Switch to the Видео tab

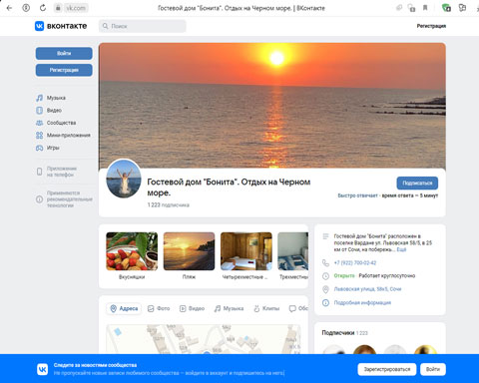(x=192, y=308)
